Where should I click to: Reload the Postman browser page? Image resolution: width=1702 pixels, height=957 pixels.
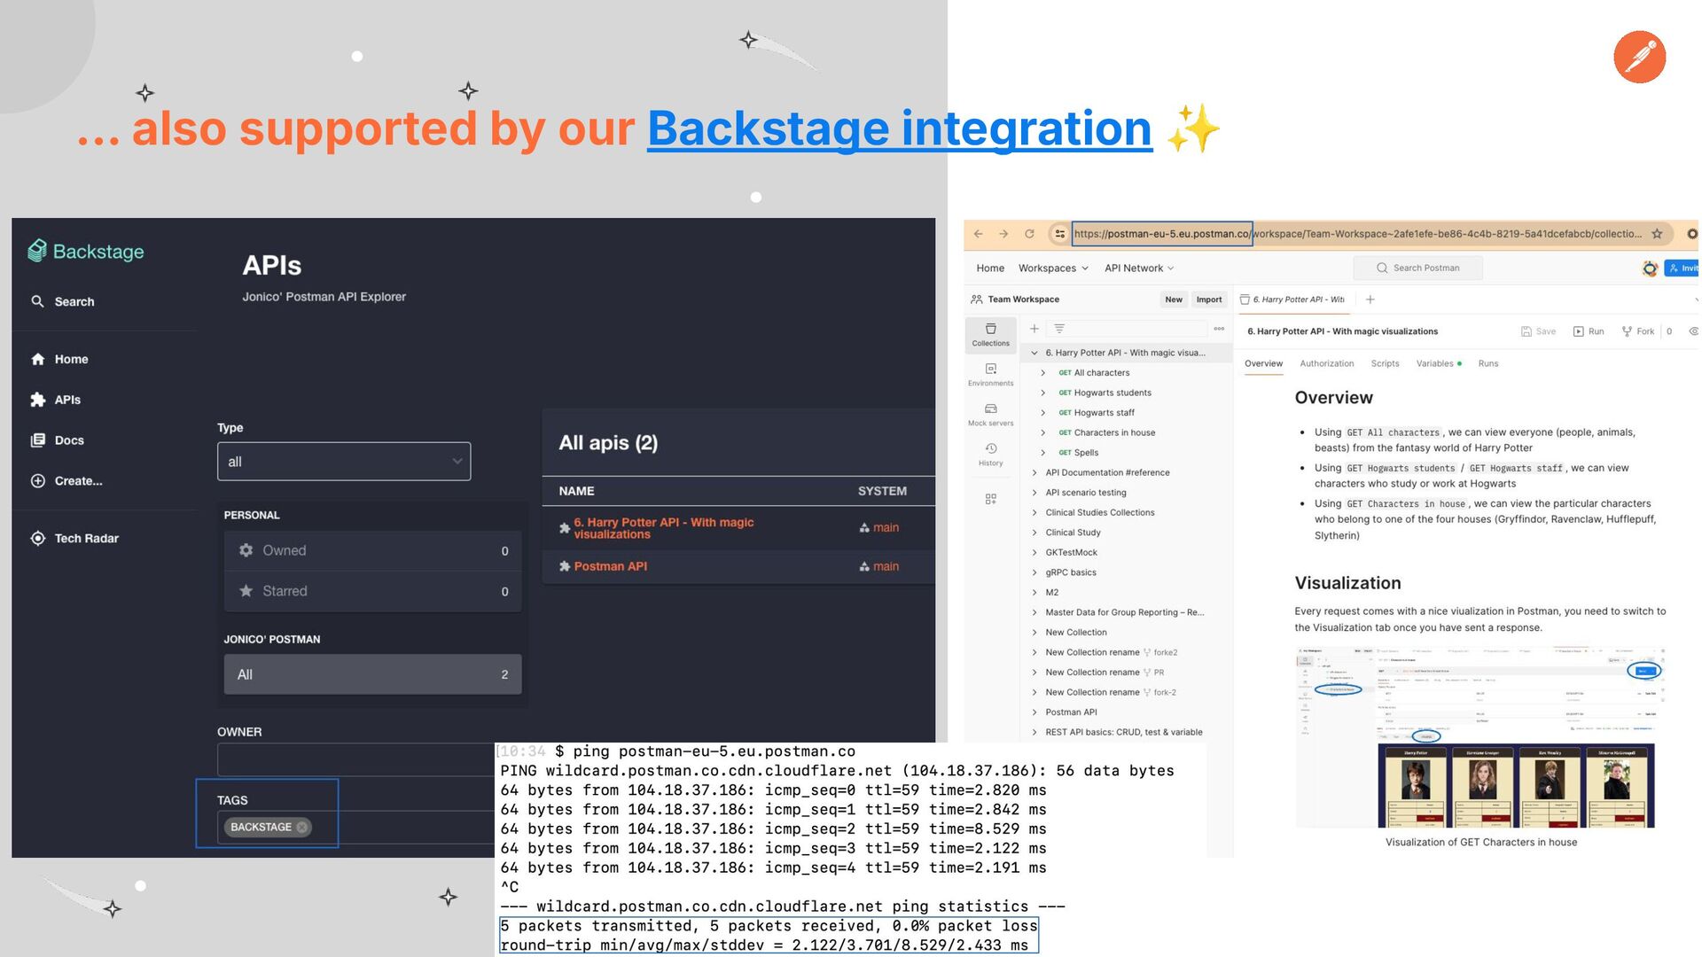pyautogui.click(x=1029, y=234)
